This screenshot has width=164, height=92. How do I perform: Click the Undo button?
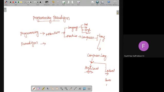tap(53, 3)
